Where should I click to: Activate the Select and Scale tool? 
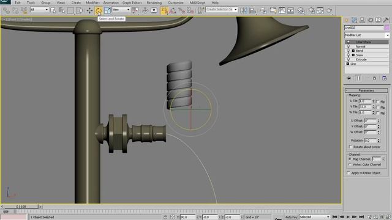tap(107, 10)
